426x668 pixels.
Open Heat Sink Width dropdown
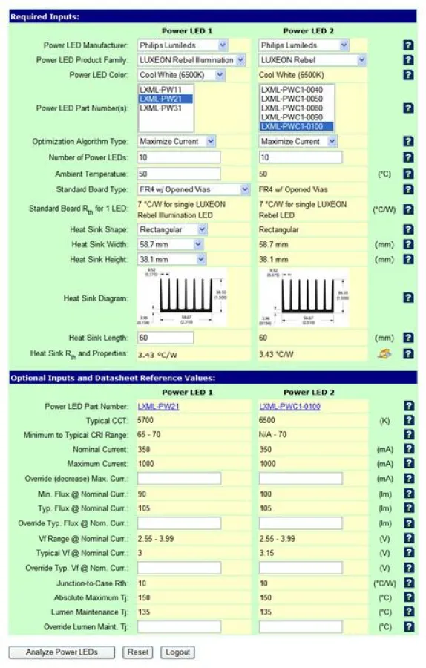coord(170,244)
